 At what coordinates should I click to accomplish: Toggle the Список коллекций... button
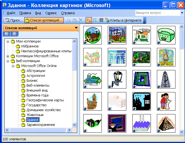(x=44, y=20)
